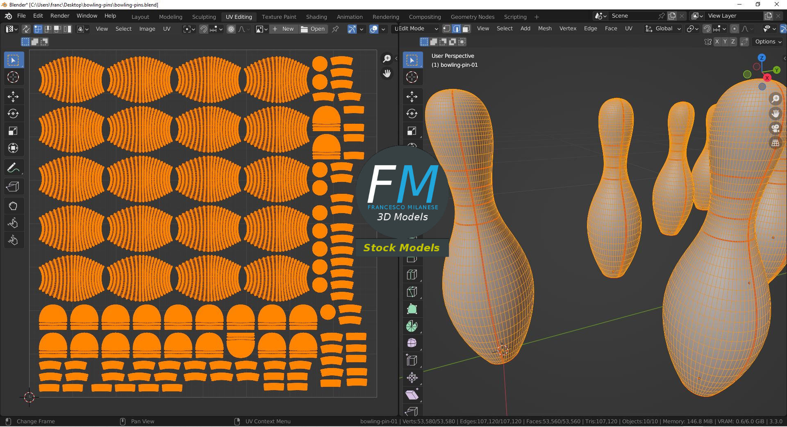This screenshot has width=787, height=427.
Task: Select the UV Relax sculpt tool
Action: (x=13, y=223)
